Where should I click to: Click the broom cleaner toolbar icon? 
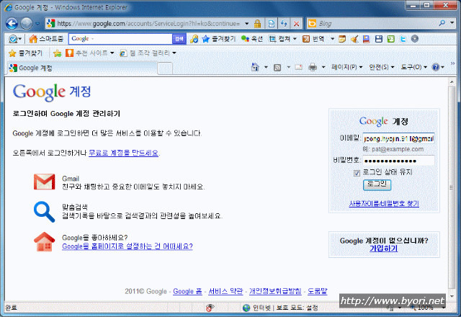coord(354,39)
